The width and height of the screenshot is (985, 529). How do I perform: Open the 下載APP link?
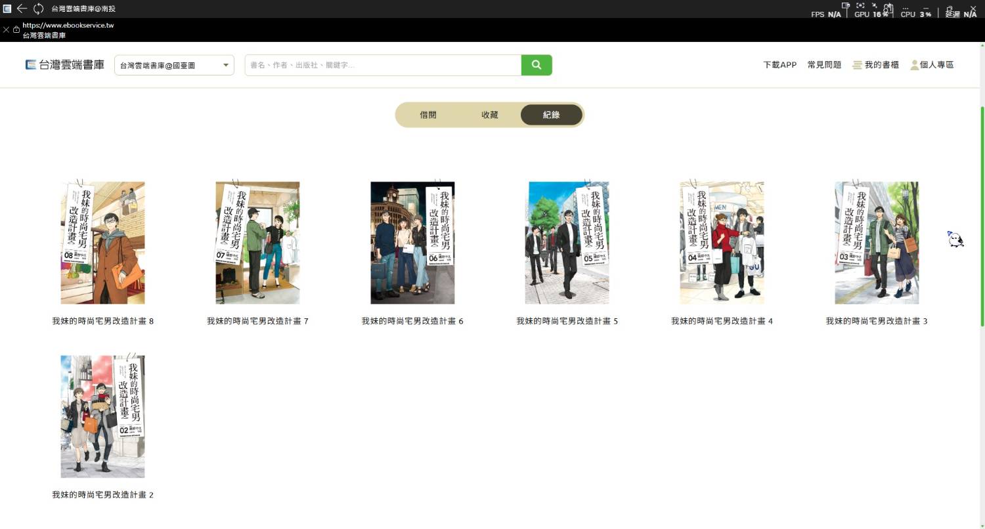779,65
